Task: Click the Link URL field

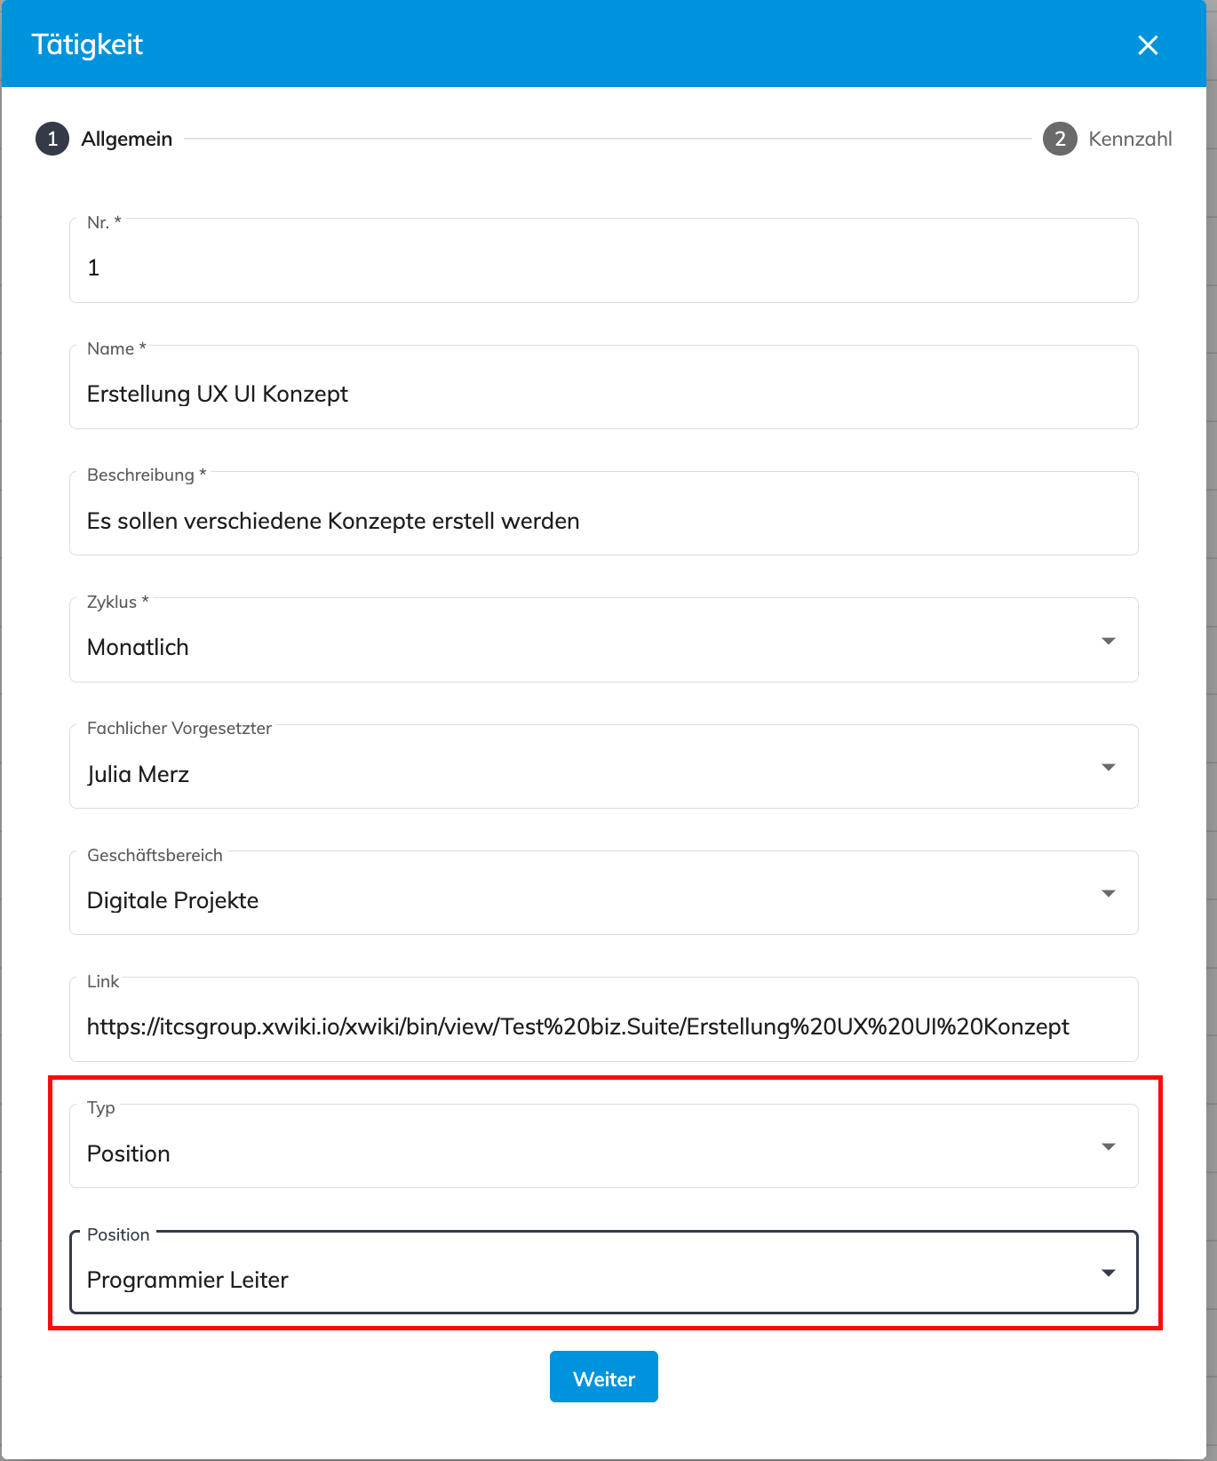Action: [604, 1019]
